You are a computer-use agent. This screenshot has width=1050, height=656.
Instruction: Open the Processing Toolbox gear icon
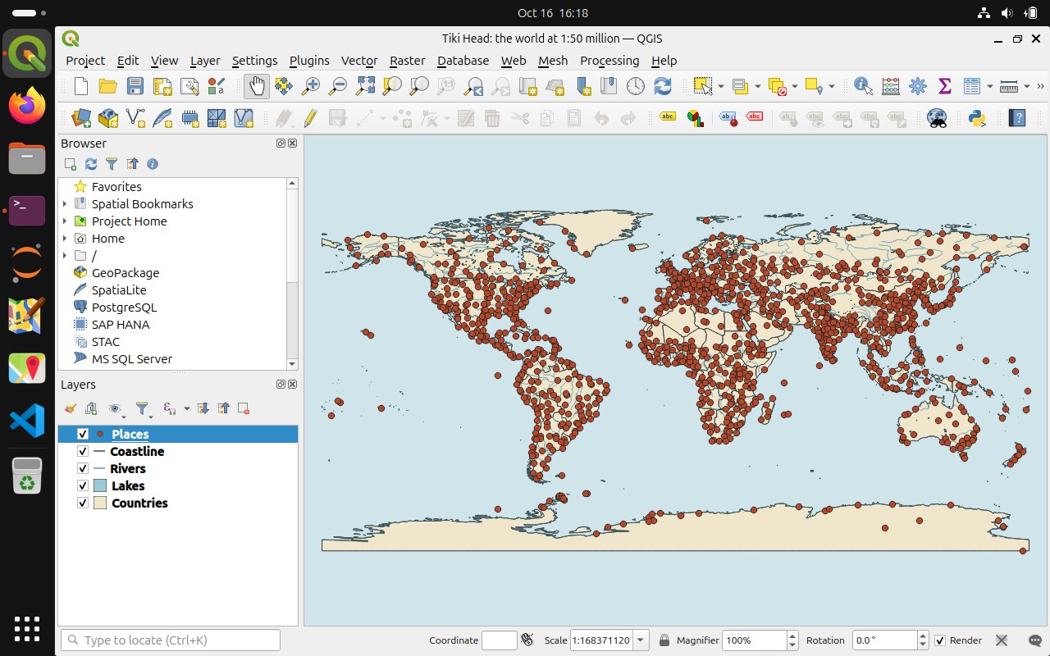point(918,86)
